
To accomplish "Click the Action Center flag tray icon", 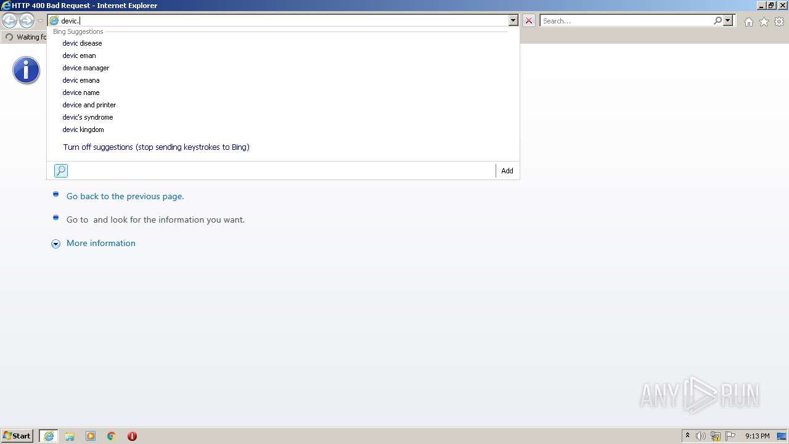I will pos(730,436).
